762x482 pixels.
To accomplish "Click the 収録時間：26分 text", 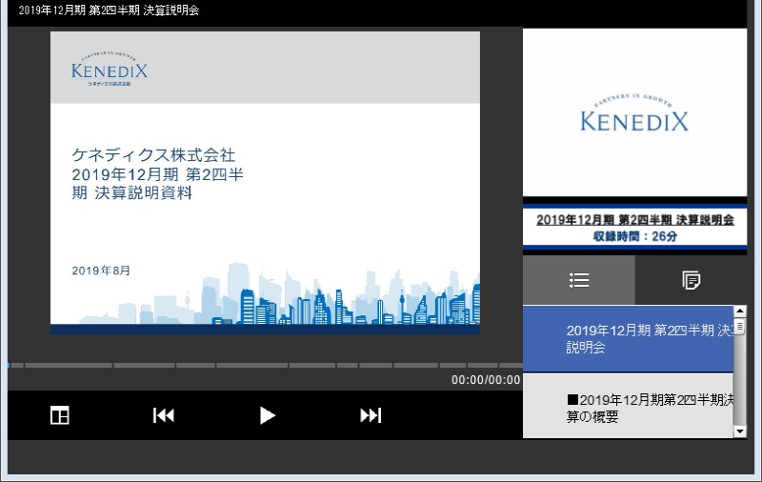I will coord(634,236).
